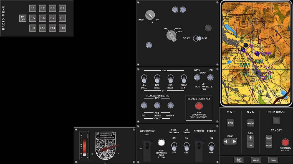Image resolution: width=293 pixels, height=164 pixels.
Task: Toggle the Fuel Booster switch
Action: click(x=174, y=145)
